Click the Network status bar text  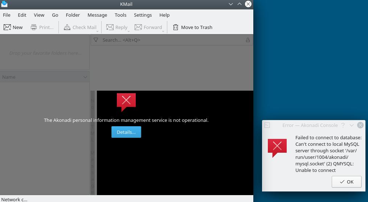pos(14,199)
